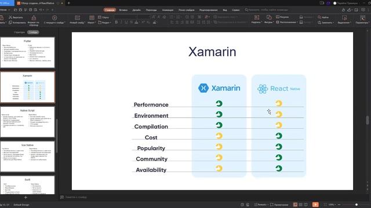Open the Переходы (Transitions) ribbon tab
Screen dimensions: 371x208
coord(151,10)
